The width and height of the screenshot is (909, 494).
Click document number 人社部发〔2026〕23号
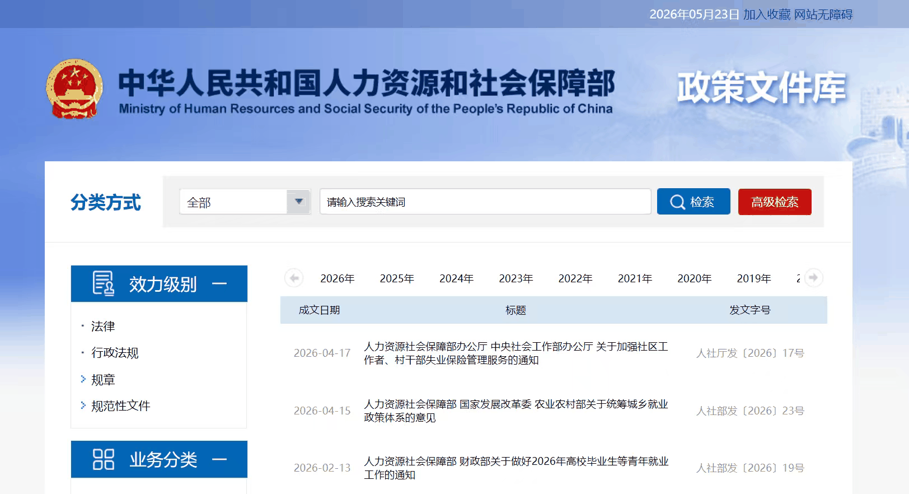(750, 411)
